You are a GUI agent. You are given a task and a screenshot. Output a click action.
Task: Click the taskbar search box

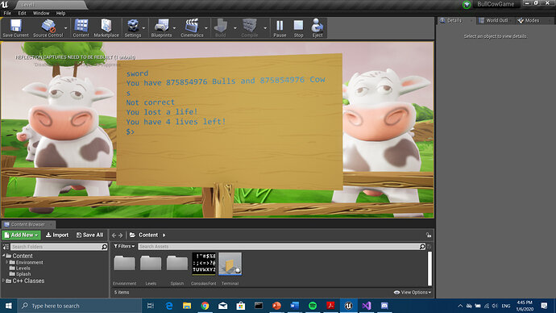80,306
